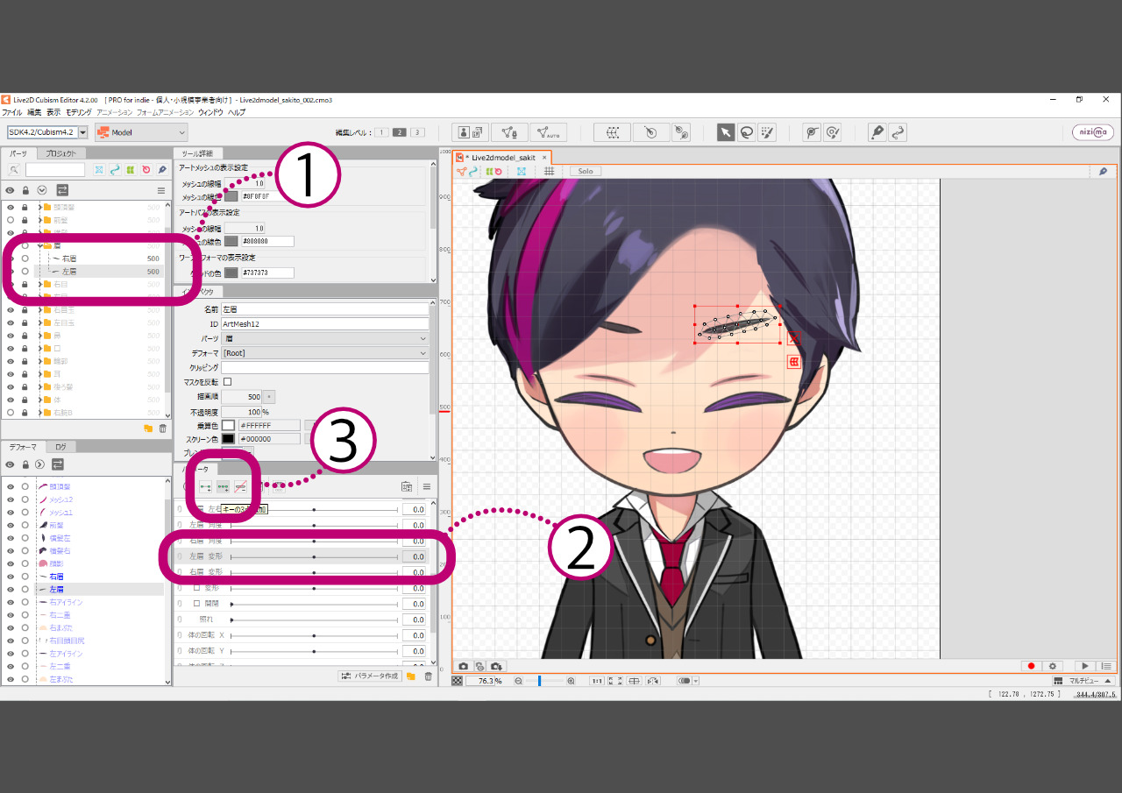The image size is (1122, 793).
Task: Expand the 口 parts folder
Action: coord(41,348)
